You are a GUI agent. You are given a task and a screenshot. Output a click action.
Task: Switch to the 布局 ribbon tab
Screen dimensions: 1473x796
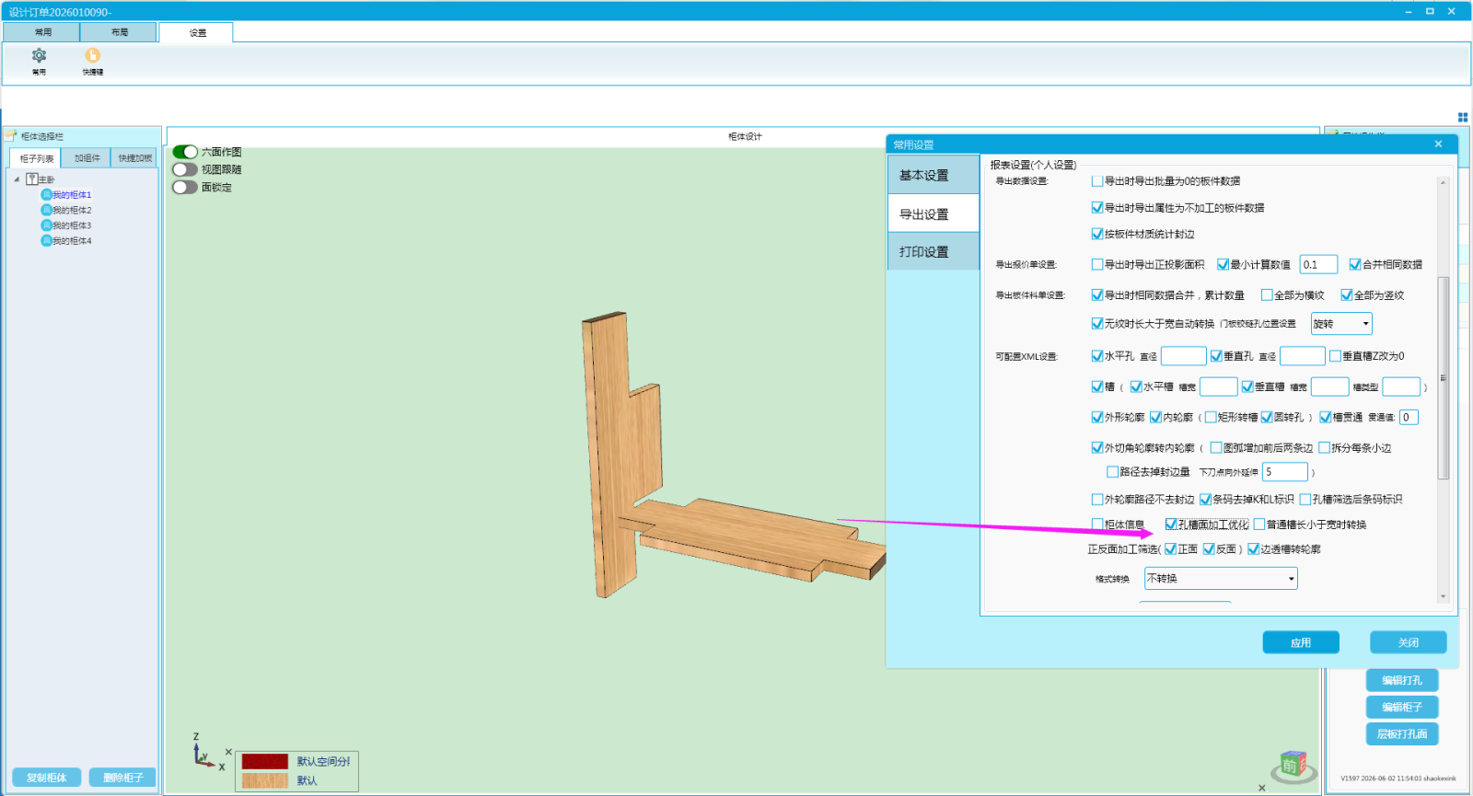tap(120, 32)
